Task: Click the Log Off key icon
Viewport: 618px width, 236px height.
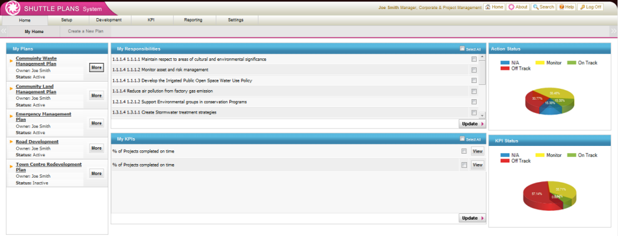Action: (582, 7)
